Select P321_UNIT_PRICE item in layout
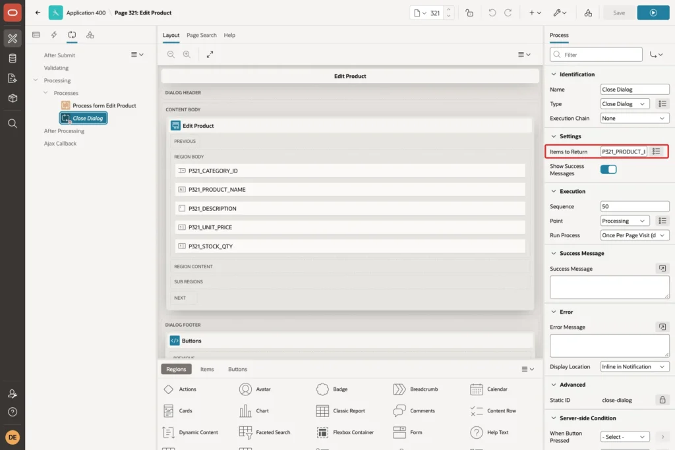Viewport: 675px width, 450px height. pos(350,227)
